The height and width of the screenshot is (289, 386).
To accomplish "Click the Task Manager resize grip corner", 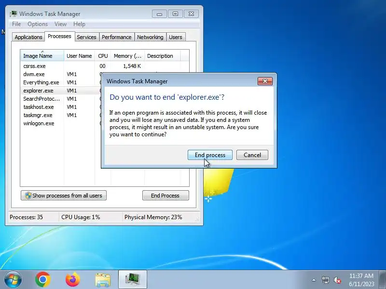I will (x=197, y=220).
